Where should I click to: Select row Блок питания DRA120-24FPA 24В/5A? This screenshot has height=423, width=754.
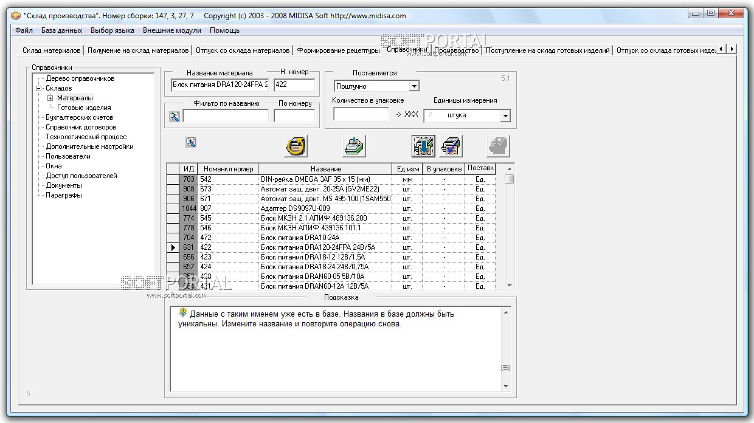click(x=331, y=247)
